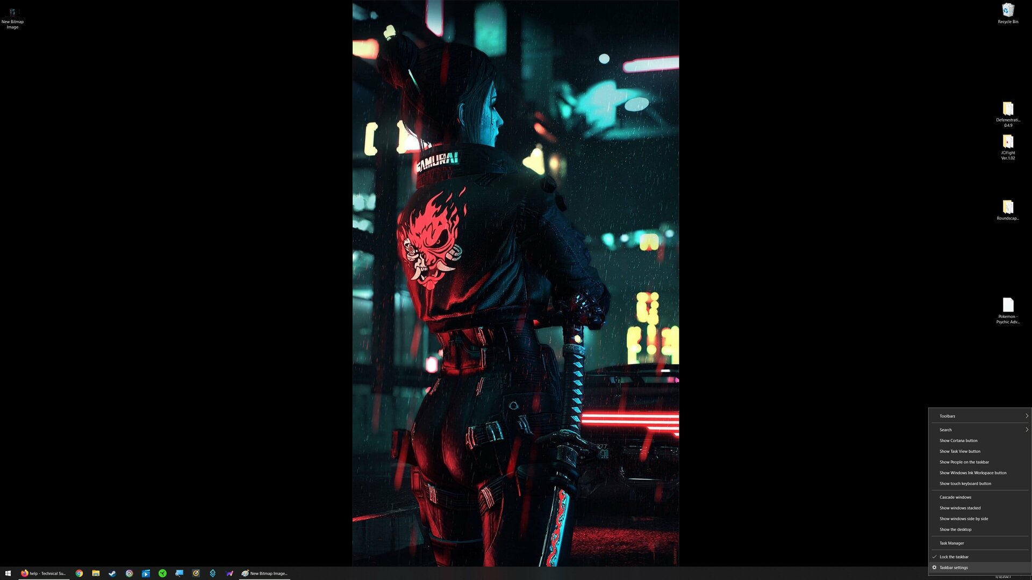Toggle Lock the taskbar checkmark

(934, 556)
